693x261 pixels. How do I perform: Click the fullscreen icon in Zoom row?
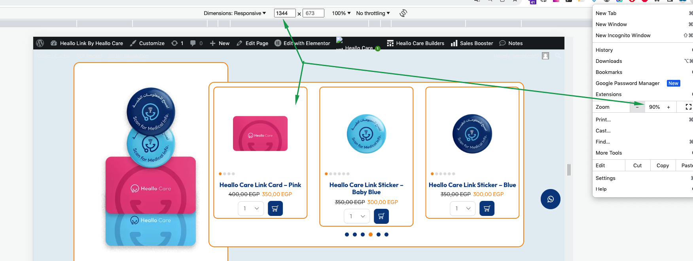688,107
